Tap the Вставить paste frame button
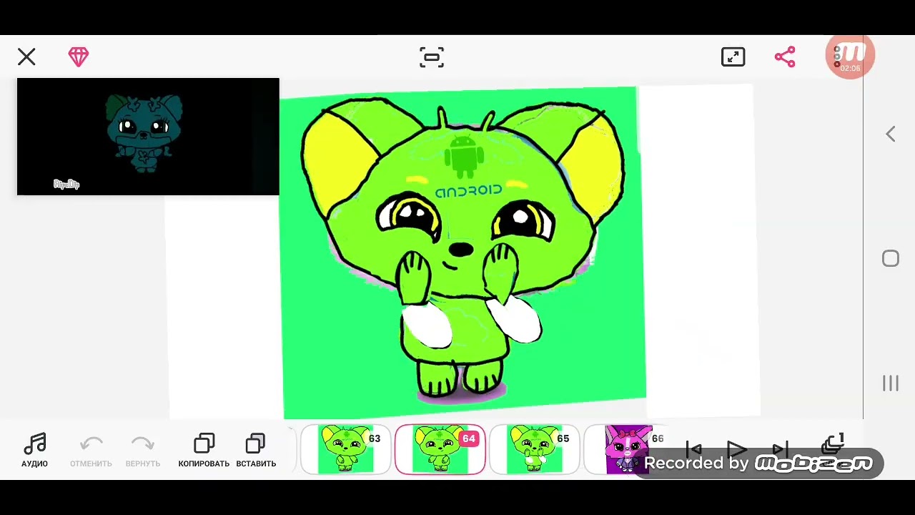 coord(256,451)
